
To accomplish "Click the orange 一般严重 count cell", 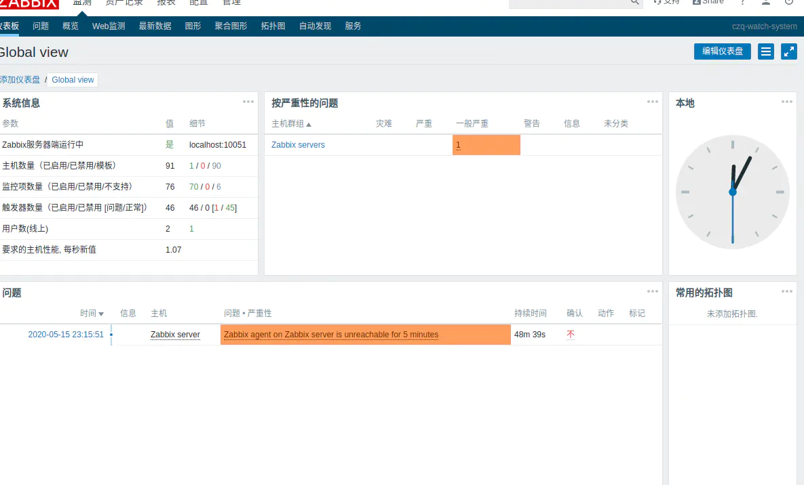I will pyautogui.click(x=486, y=145).
